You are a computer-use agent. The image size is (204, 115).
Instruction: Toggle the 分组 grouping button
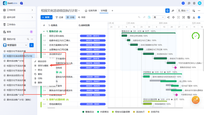point(70,17)
